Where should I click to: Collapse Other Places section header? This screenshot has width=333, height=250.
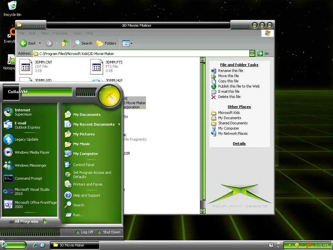[x=239, y=107]
